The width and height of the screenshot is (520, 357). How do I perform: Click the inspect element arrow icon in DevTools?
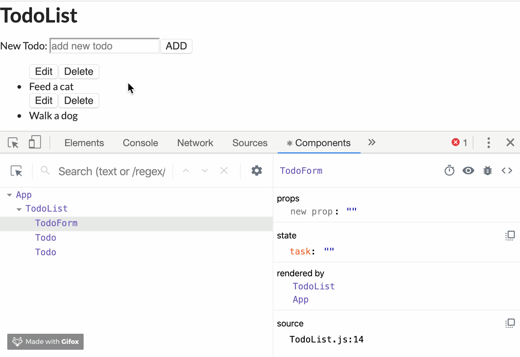[13, 143]
